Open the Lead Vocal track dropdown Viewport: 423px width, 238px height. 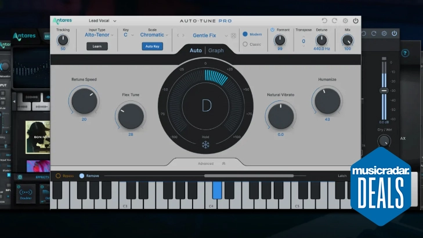coord(103,21)
